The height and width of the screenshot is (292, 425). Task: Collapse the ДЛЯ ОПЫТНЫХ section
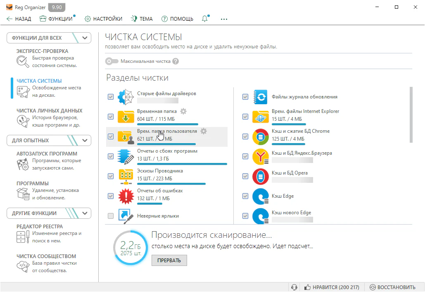pyautogui.click(x=85, y=141)
